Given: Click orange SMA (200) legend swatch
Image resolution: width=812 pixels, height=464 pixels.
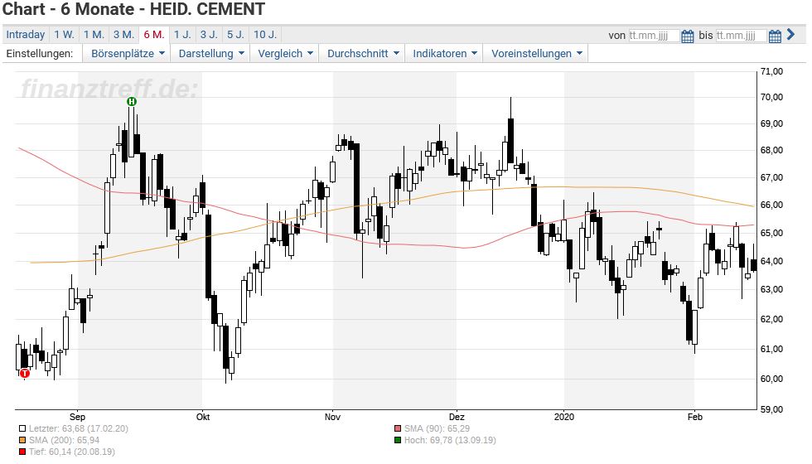Looking at the screenshot, I should tap(22, 440).
